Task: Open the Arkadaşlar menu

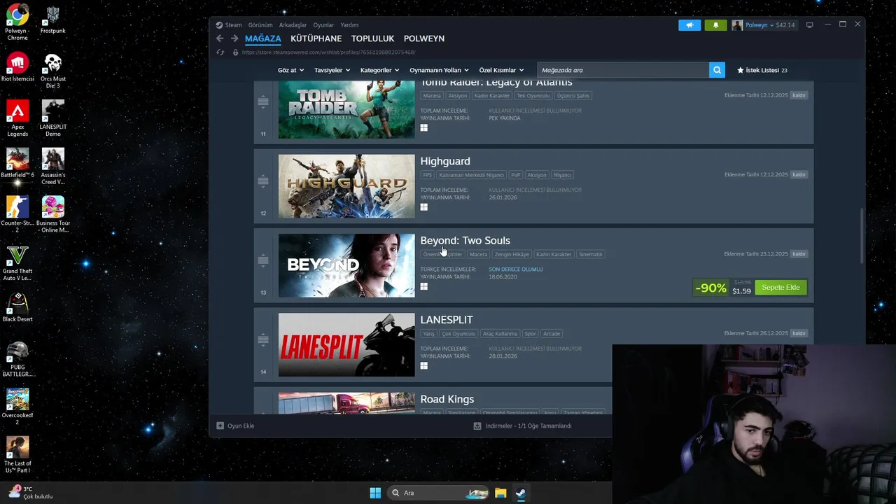Action: pos(293,25)
